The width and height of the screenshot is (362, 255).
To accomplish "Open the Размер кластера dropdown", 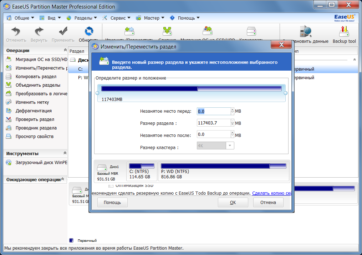I will click(x=230, y=146).
